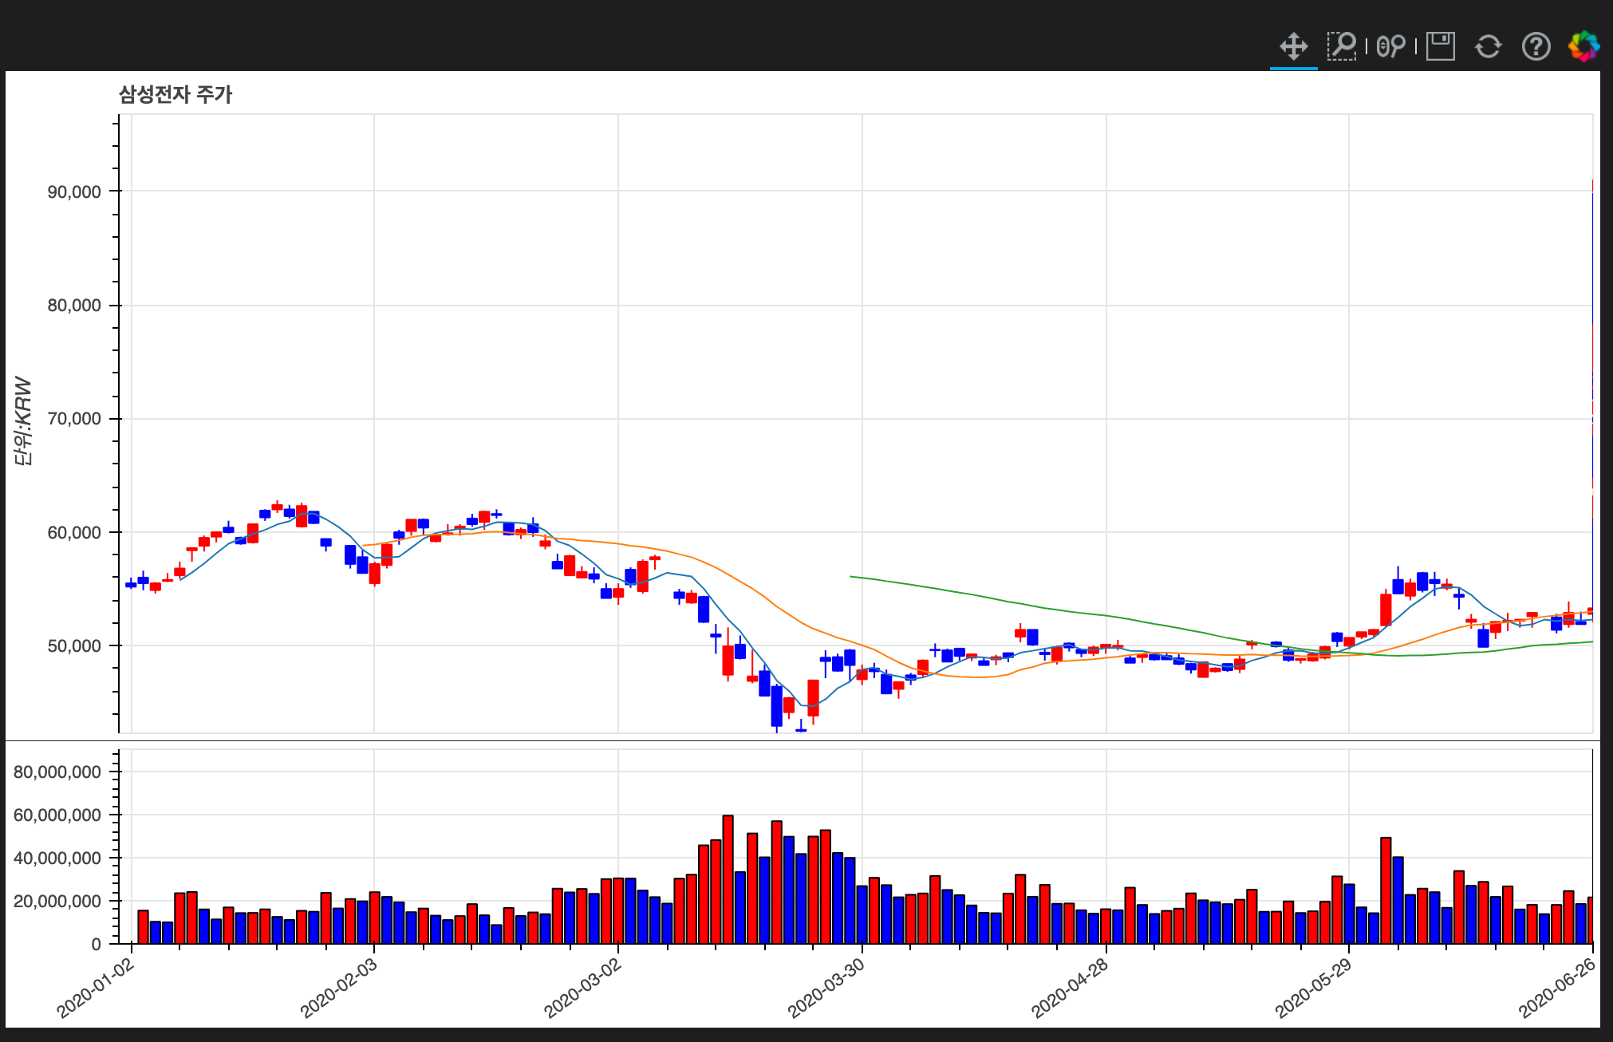Image resolution: width=1613 pixels, height=1042 pixels.
Task: Activate the Pan tool
Action: tap(1293, 46)
